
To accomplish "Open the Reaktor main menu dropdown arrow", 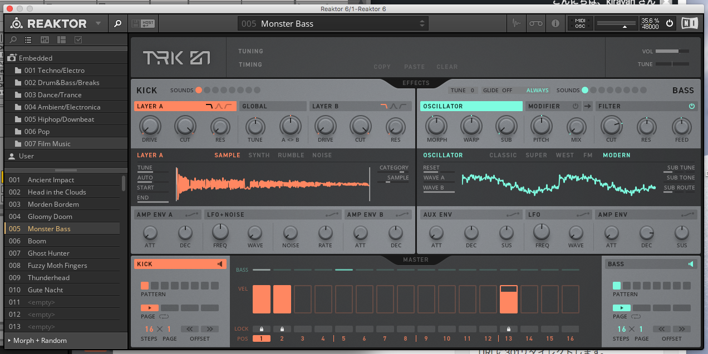I will [x=98, y=24].
